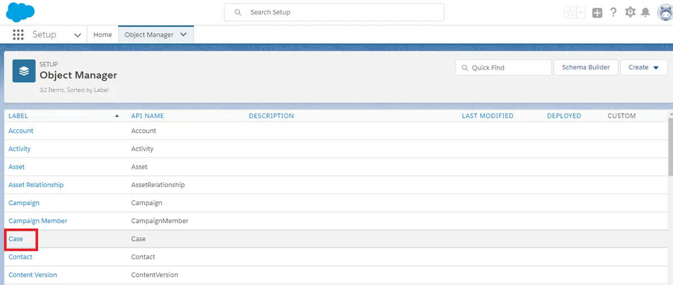This screenshot has width=673, height=285.
Task: Open the Campaign Member object
Action: pos(38,221)
